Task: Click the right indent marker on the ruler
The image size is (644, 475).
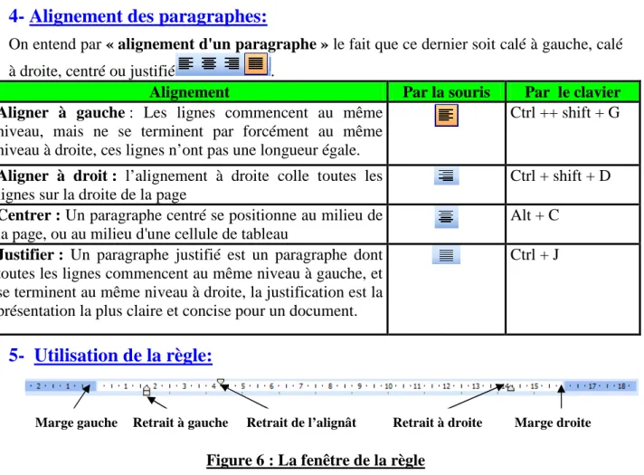Action: pos(510,388)
